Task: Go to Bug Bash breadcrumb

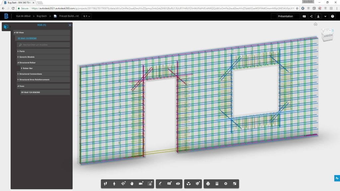Action: click(42, 16)
